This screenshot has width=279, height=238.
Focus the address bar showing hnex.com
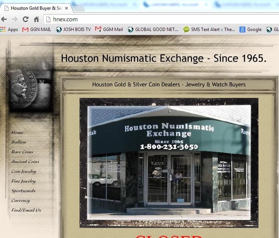pos(161,19)
